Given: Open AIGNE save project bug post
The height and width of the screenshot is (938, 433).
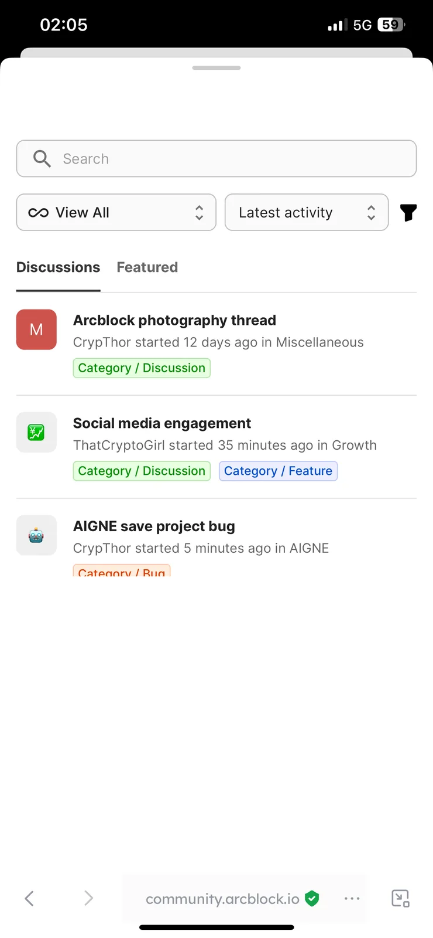Looking at the screenshot, I should [154, 526].
